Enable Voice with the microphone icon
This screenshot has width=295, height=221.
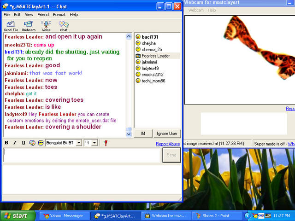pyautogui.click(x=46, y=26)
